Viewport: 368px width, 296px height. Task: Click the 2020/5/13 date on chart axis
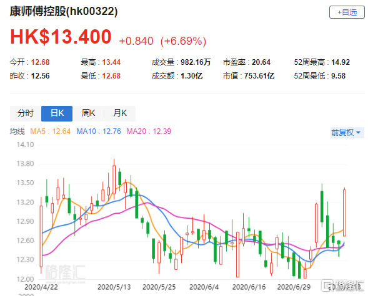[x=114, y=287]
